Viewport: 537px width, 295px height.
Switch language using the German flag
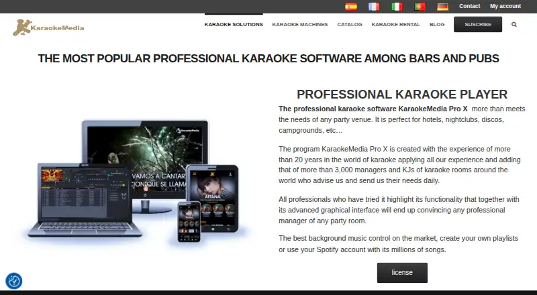pyautogui.click(x=442, y=7)
